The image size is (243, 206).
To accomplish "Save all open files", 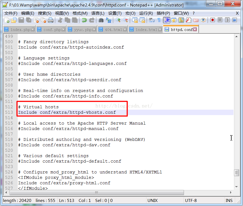I will tap(29, 20).
